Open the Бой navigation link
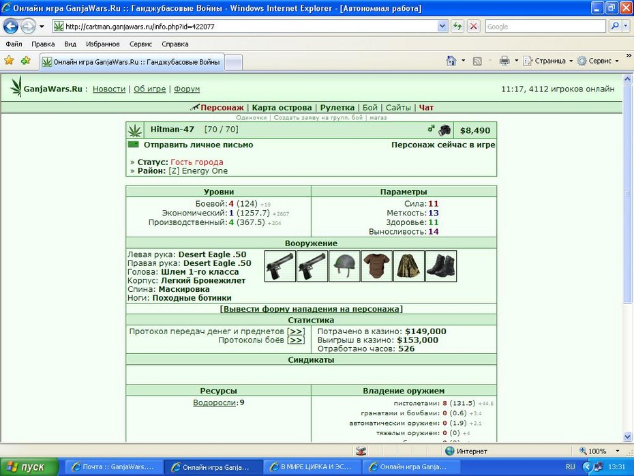The image size is (634, 476). [370, 108]
